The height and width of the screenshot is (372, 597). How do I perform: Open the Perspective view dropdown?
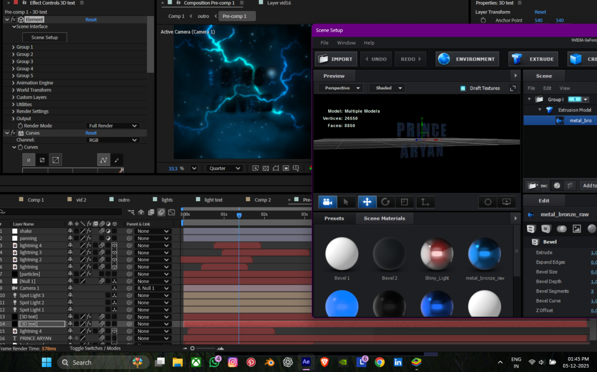pos(341,88)
